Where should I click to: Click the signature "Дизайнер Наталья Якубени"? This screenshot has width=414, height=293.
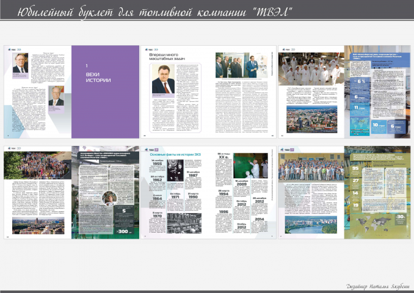pyautogui.click(x=378, y=286)
